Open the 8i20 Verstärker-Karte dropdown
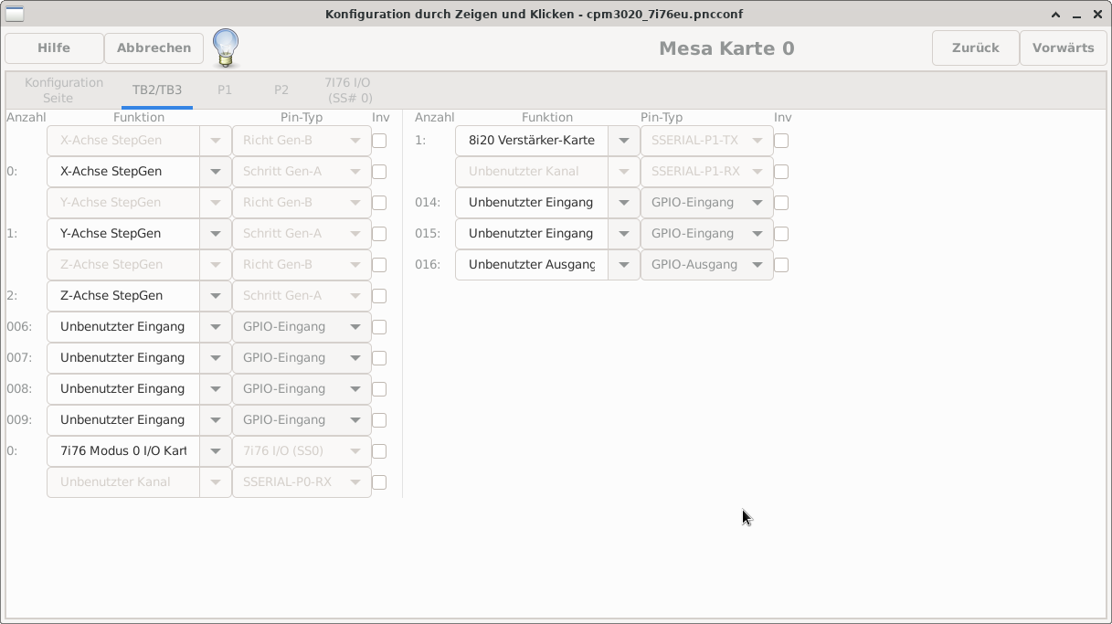1112x624 pixels. (x=624, y=141)
